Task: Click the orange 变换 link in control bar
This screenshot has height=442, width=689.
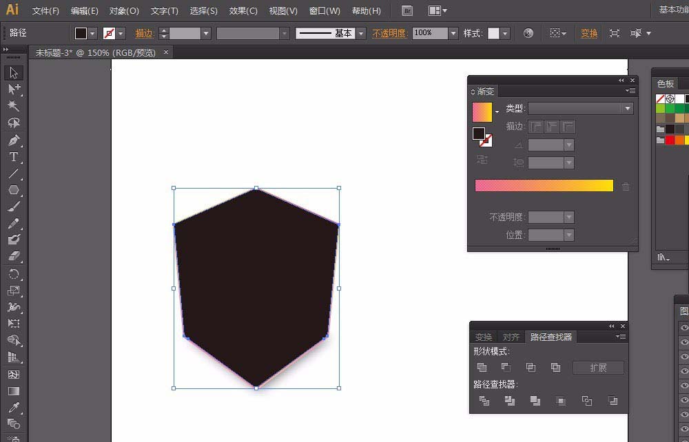Action: coord(589,33)
